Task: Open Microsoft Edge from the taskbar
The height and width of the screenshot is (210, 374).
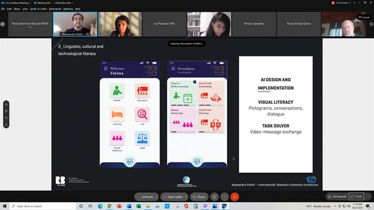Action: 100,206
